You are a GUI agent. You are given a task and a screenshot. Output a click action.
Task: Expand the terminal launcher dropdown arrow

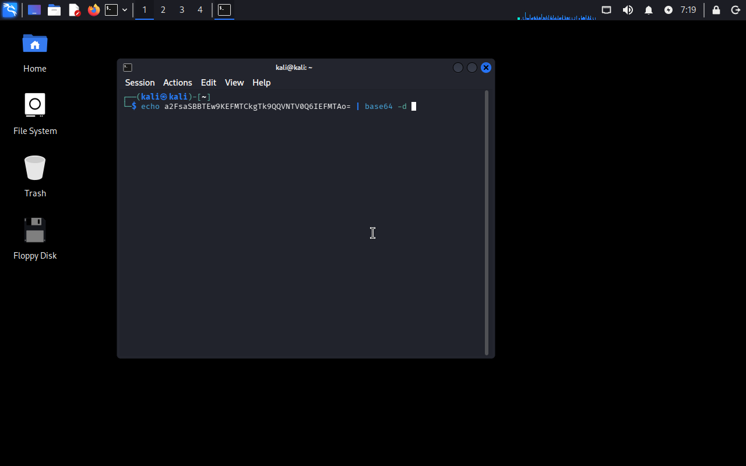(125, 10)
